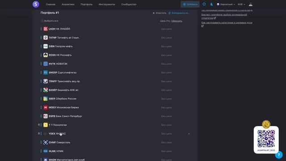Click the pencil edit icon on YDEX row

click(189, 134)
